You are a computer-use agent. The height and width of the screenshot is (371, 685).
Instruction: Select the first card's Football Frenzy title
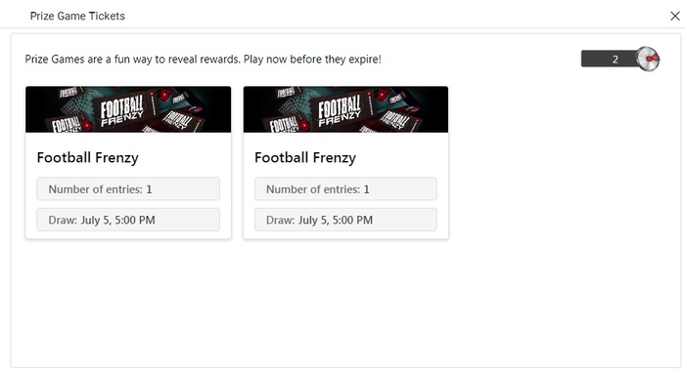pos(88,157)
